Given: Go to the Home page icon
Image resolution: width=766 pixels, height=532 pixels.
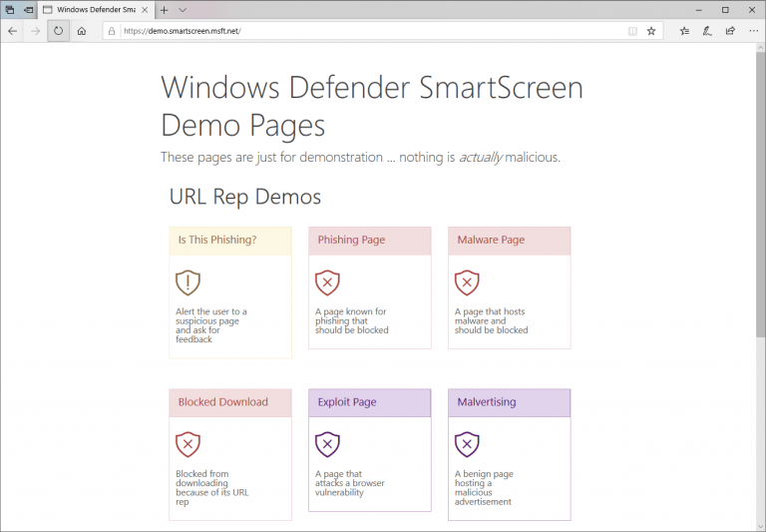Looking at the screenshot, I should [x=82, y=31].
